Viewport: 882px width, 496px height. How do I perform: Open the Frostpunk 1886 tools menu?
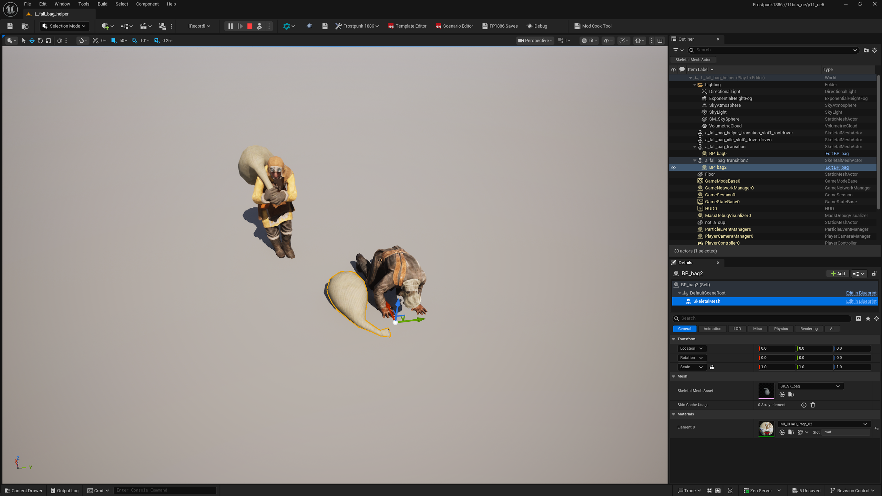tap(357, 26)
